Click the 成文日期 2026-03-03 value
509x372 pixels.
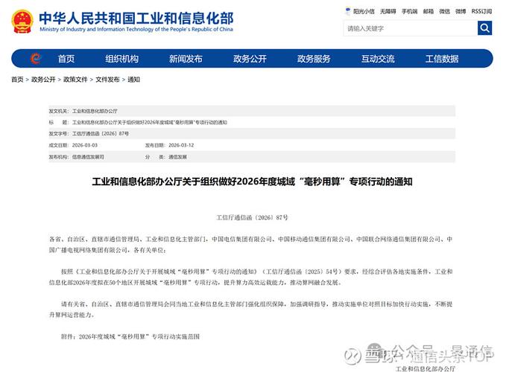click(85, 145)
